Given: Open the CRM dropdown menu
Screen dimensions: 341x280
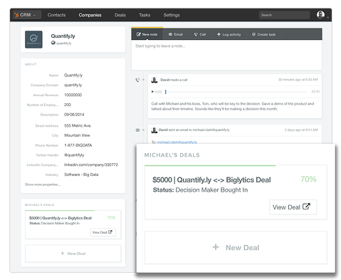Looking at the screenshot, I should [x=27, y=15].
